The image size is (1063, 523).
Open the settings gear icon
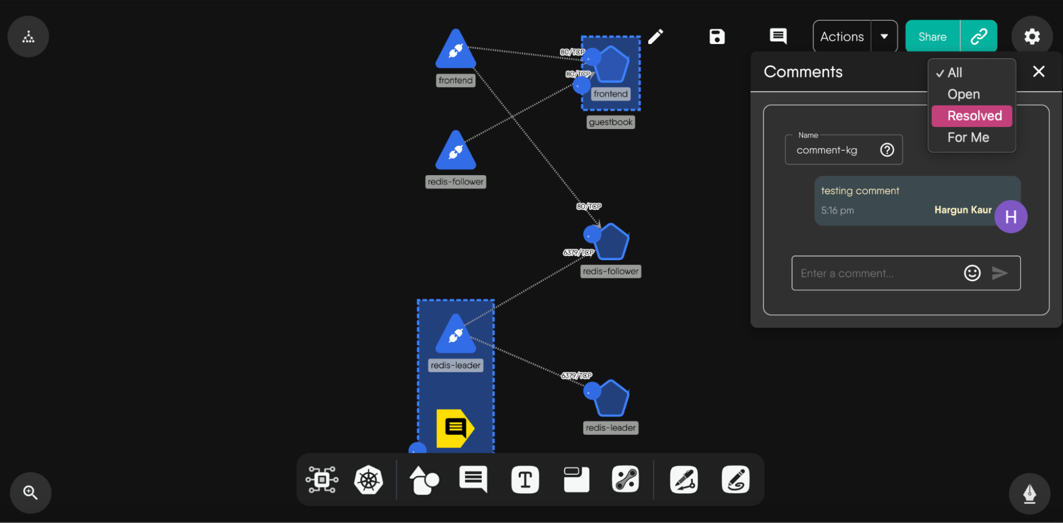tap(1032, 37)
